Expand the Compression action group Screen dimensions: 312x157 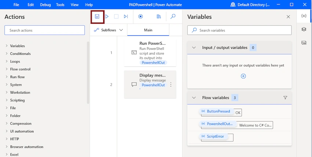pos(7,123)
